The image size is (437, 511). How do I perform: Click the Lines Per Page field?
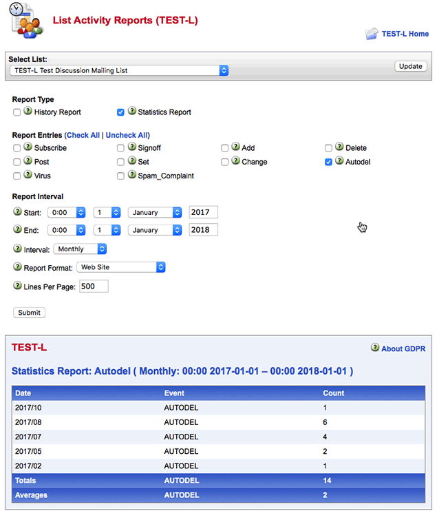click(x=94, y=286)
